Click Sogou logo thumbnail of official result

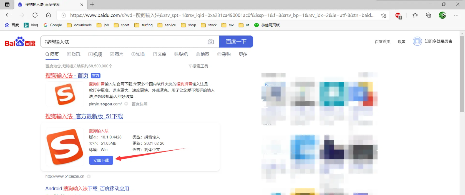65,94
